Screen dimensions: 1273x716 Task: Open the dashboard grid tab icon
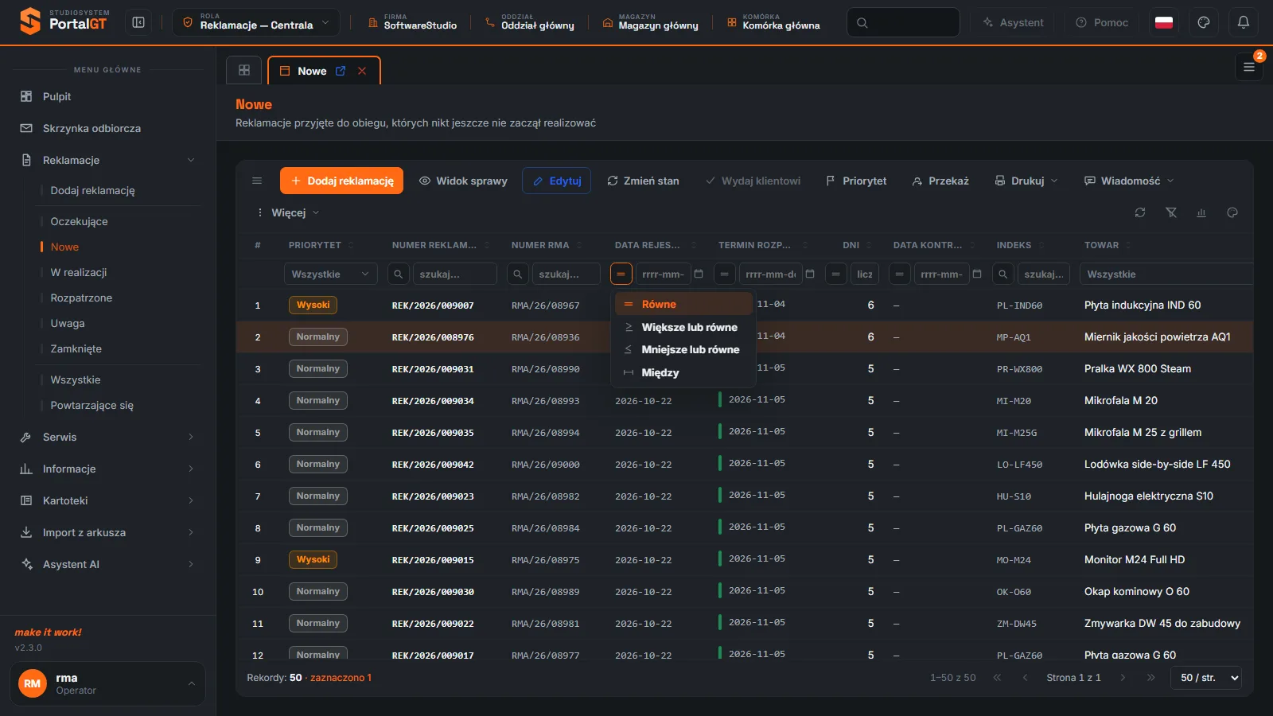click(x=244, y=70)
